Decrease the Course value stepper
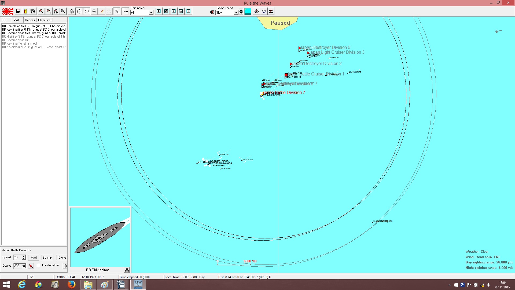515x290 pixels. [24, 267]
